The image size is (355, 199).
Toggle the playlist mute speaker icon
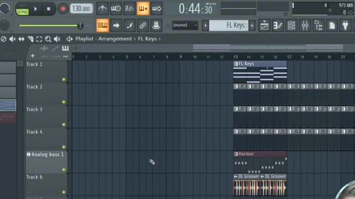click(12, 39)
